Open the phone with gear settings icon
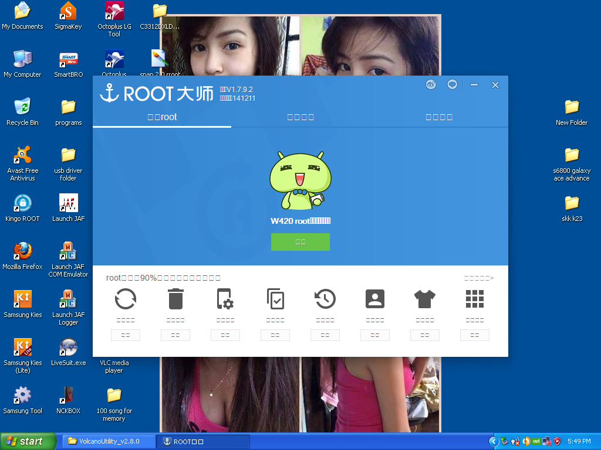 click(x=225, y=299)
